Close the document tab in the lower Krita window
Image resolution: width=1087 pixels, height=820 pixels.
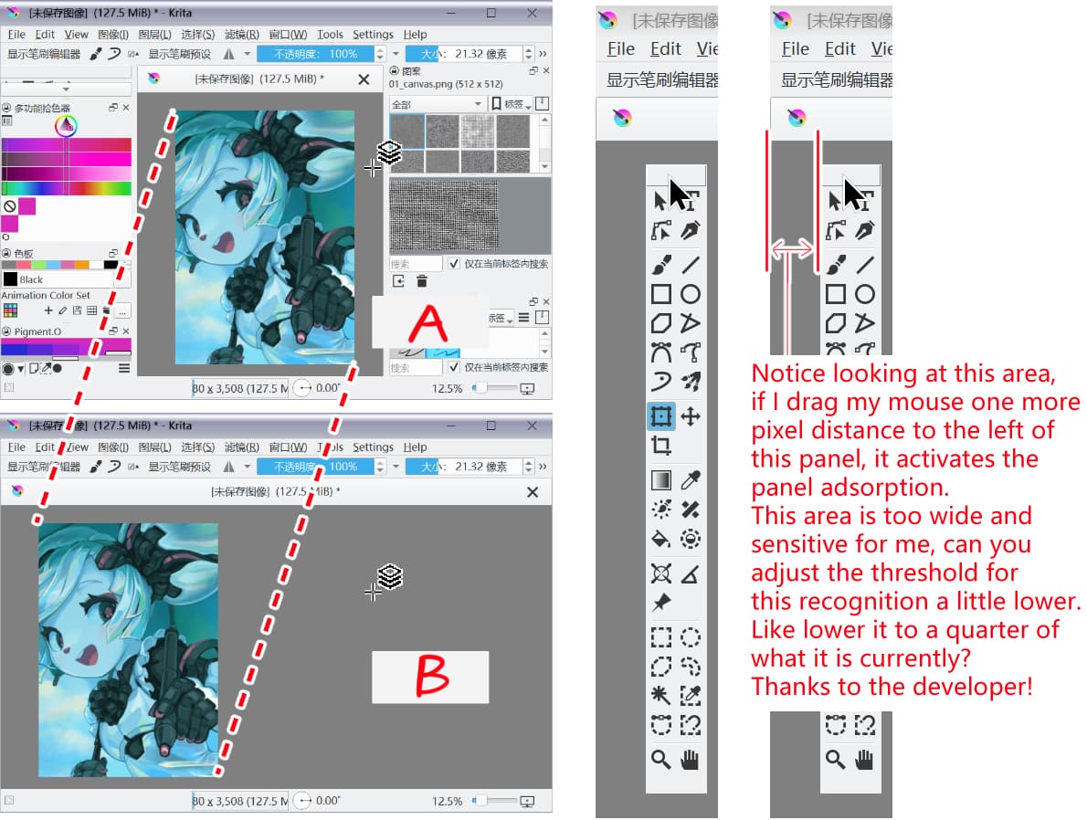pyautogui.click(x=533, y=491)
